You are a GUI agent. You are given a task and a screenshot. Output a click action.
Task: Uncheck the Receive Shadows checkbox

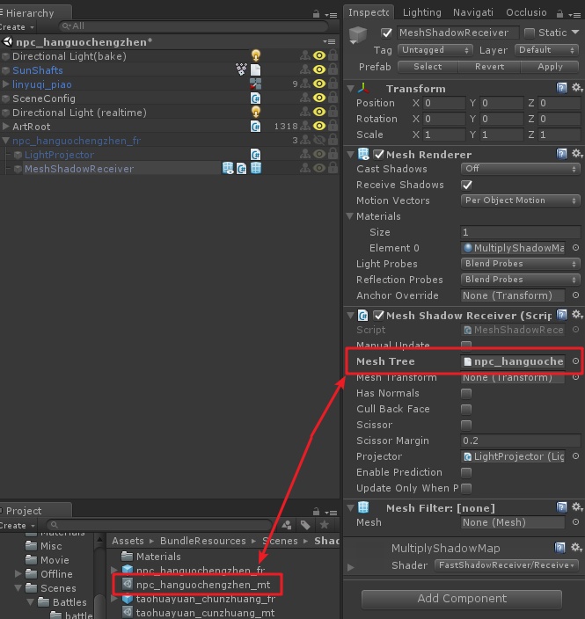[467, 185]
